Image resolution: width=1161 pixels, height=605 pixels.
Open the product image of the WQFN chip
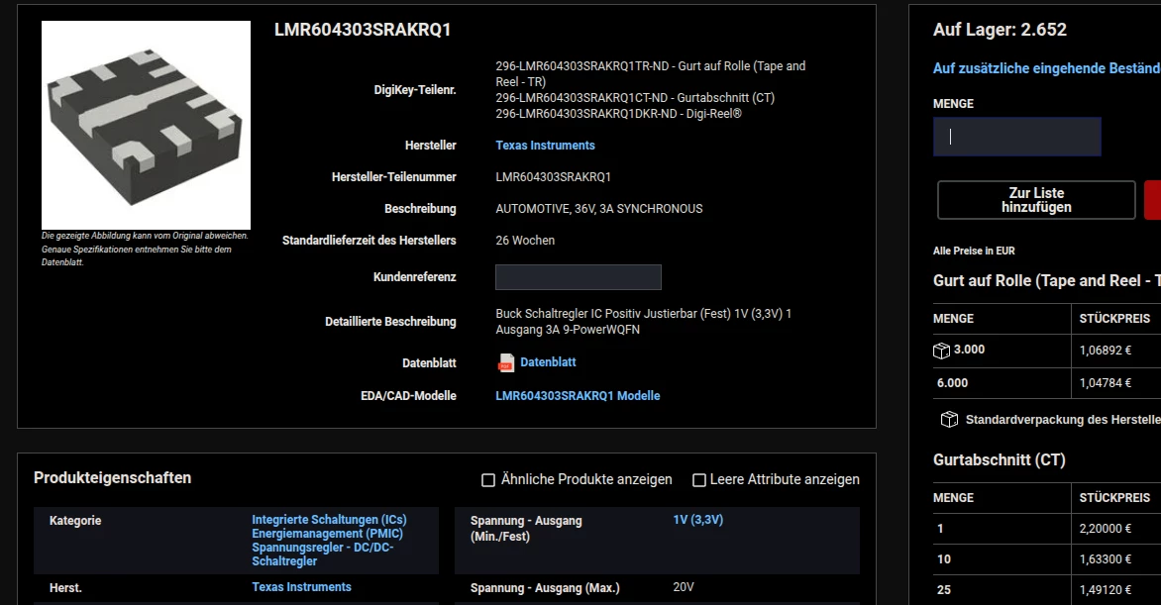(x=146, y=125)
